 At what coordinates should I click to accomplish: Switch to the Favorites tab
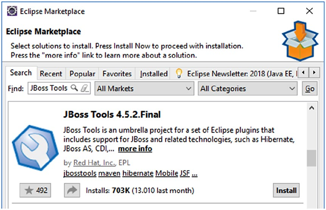pos(117,74)
